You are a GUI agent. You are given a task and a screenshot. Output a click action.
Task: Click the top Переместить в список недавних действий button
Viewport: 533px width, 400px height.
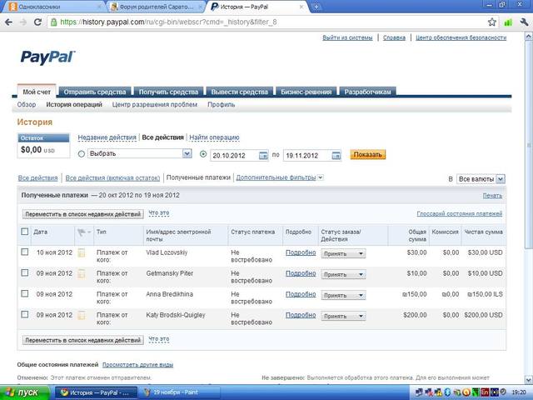coord(83,214)
